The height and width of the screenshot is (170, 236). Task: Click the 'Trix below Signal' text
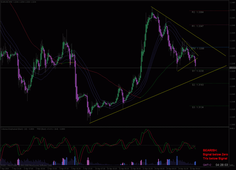tap(215, 158)
